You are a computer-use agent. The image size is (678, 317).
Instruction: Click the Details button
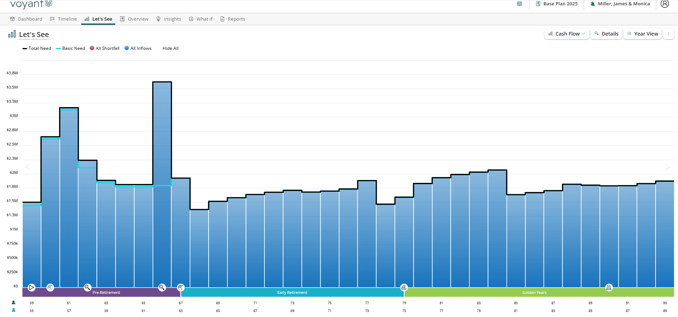[606, 34]
